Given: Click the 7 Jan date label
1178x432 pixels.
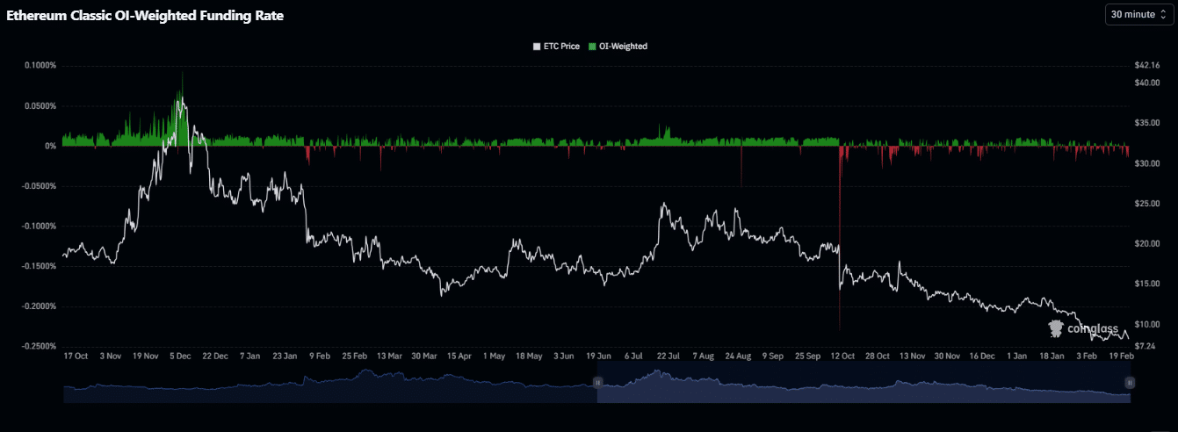Looking at the screenshot, I should click(250, 356).
